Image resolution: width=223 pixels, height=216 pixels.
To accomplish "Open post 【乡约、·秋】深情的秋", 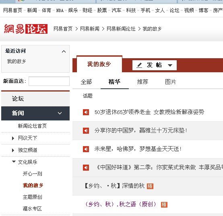I will (x=115, y=186).
